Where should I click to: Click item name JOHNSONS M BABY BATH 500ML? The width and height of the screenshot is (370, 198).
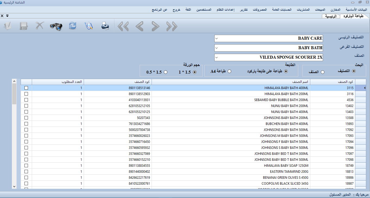click(231, 136)
